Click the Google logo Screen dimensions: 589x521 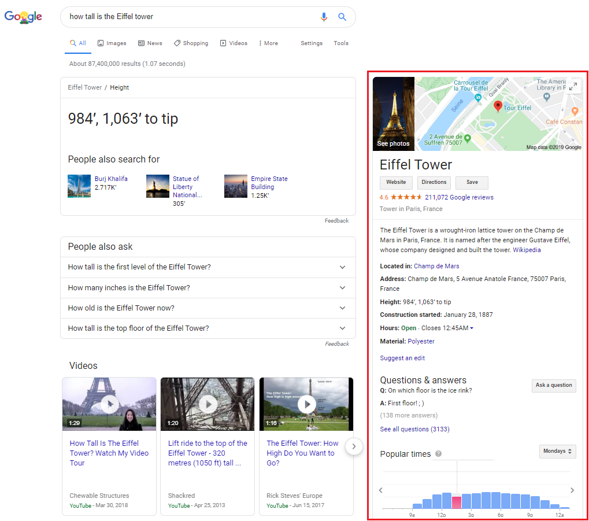tap(23, 17)
